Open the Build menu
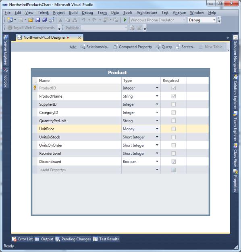The height and width of the screenshot is (252, 241). click(73, 12)
